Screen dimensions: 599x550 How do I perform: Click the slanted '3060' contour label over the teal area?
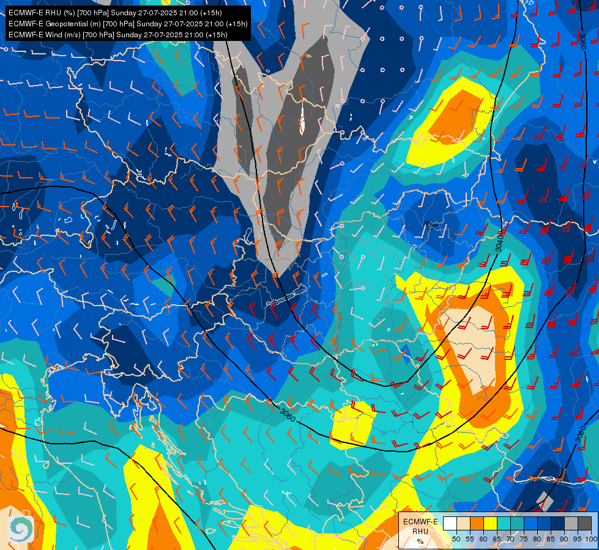pyautogui.click(x=288, y=416)
